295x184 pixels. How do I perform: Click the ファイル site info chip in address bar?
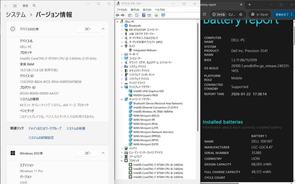coord(218,14)
